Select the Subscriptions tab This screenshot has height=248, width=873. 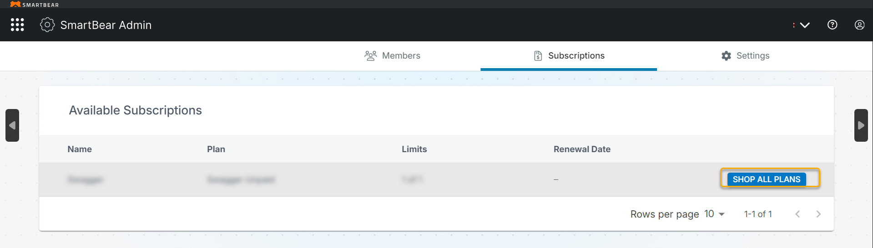click(576, 55)
